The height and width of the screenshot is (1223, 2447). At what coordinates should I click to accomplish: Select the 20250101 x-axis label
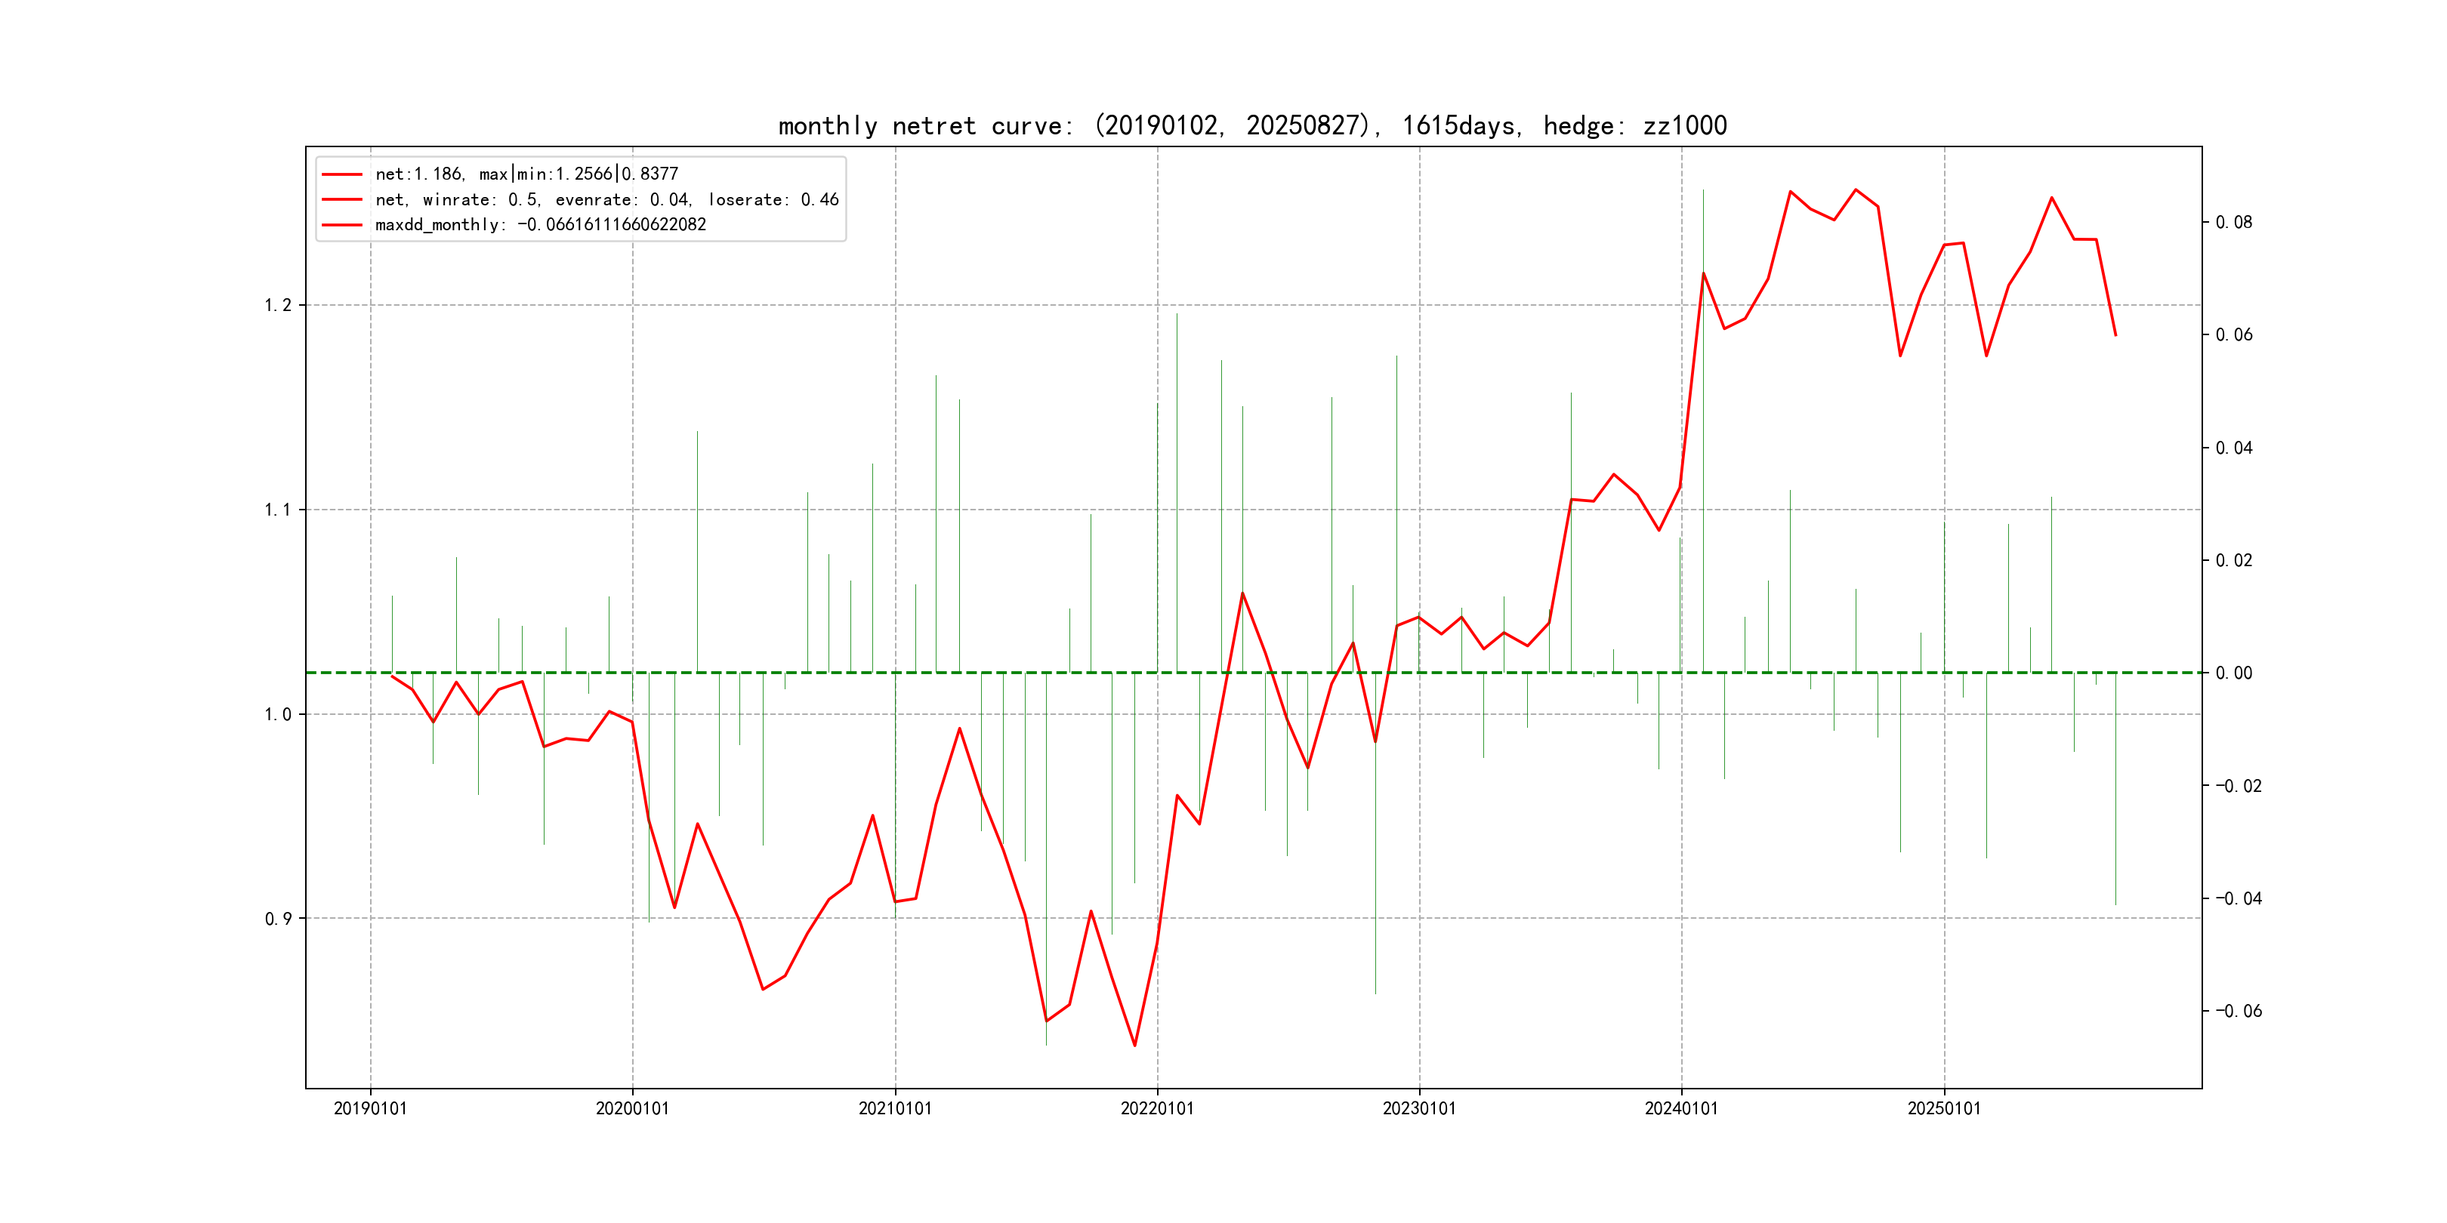(1943, 1108)
